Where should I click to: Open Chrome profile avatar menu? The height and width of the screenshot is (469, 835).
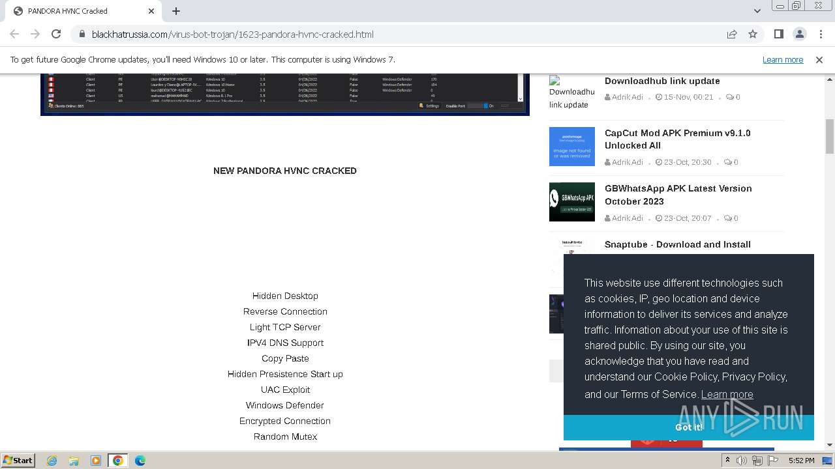(x=799, y=34)
